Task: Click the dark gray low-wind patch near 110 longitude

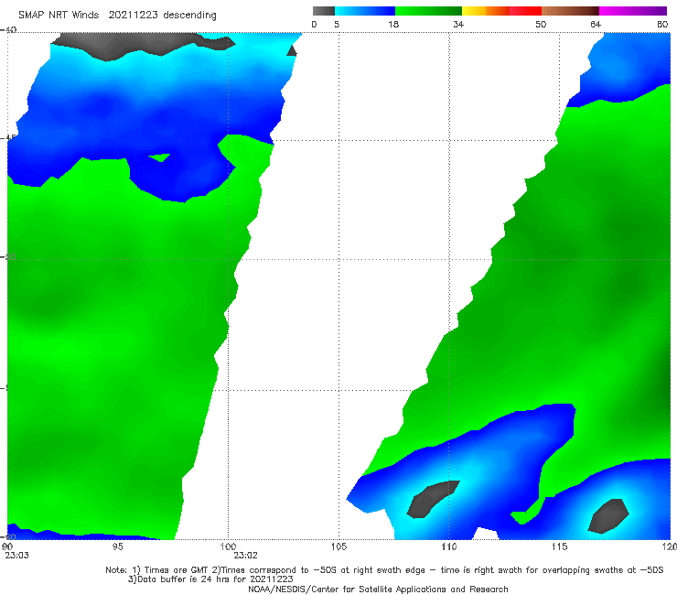Action: click(432, 499)
